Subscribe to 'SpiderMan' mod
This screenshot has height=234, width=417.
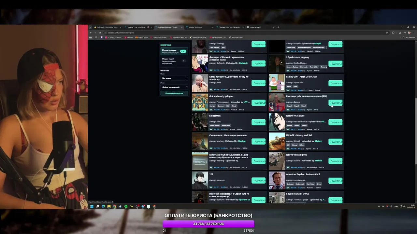(259, 122)
